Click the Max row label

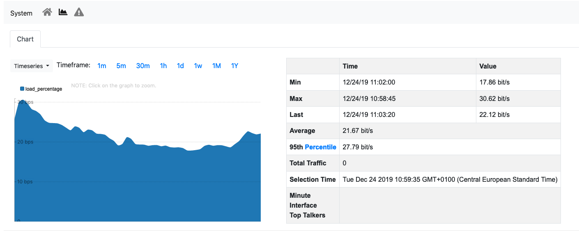296,98
